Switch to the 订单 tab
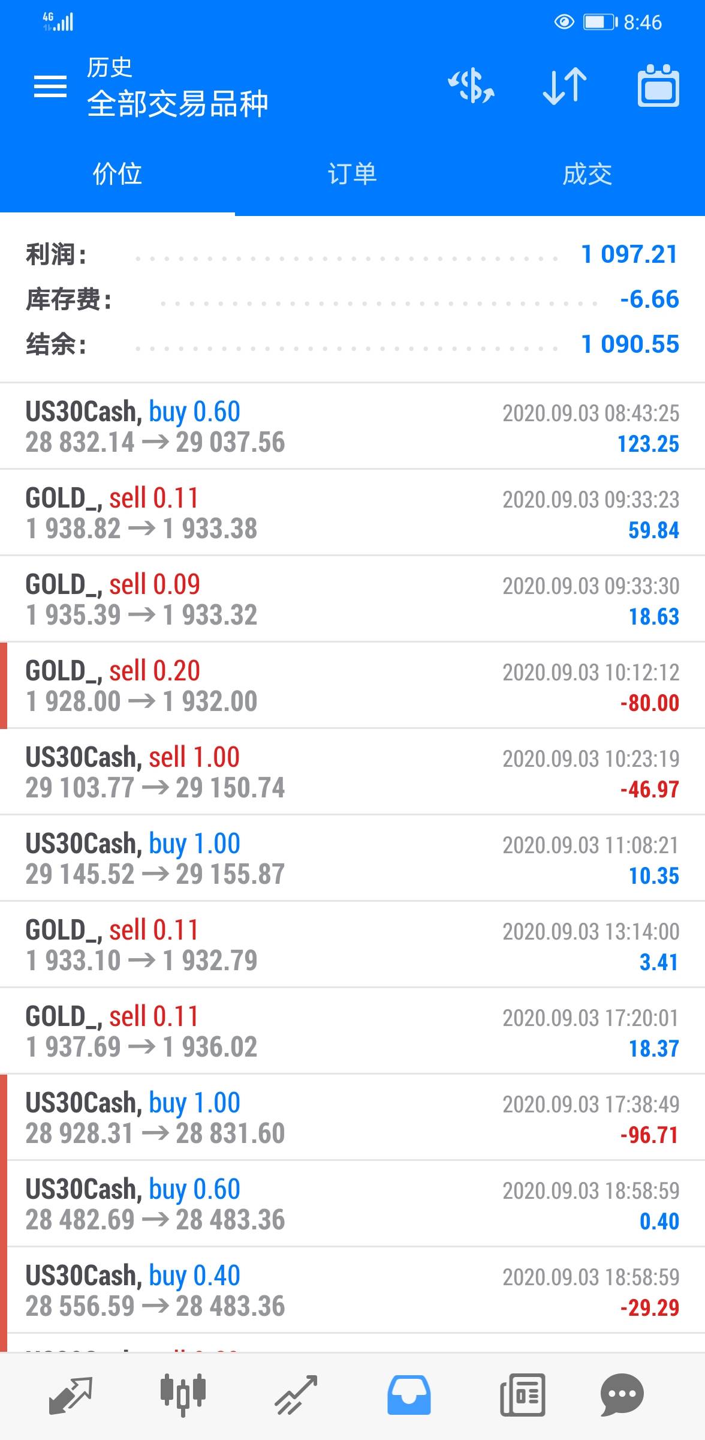 pyautogui.click(x=352, y=175)
